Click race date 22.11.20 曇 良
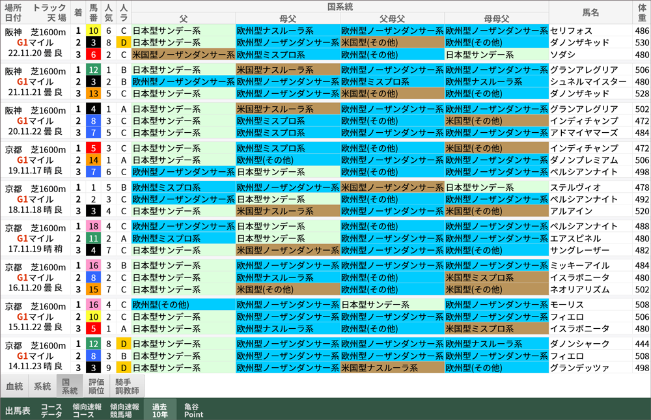Image resolution: width=651 pixels, height=420 pixels. pos(35,53)
